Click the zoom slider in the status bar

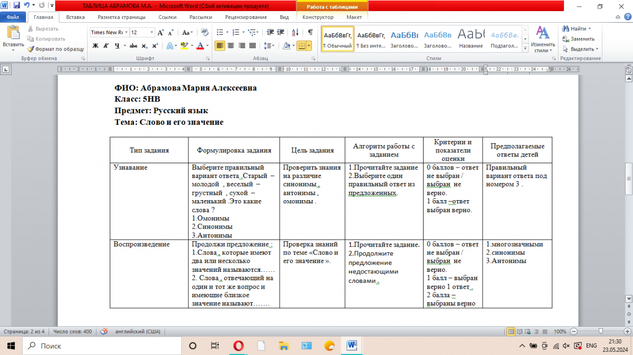coord(601,331)
